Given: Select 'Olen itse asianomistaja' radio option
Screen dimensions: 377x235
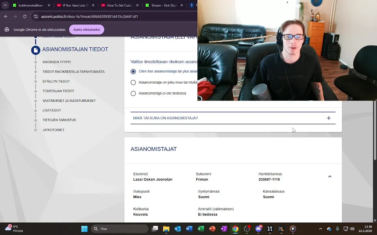Looking at the screenshot, I should pyautogui.click(x=133, y=71).
